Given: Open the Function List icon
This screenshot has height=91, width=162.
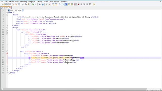Looking at the screenshot, I should point(75,4).
